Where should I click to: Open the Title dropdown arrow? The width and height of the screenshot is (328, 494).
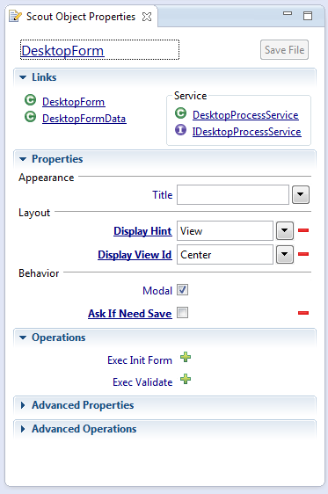pos(301,195)
